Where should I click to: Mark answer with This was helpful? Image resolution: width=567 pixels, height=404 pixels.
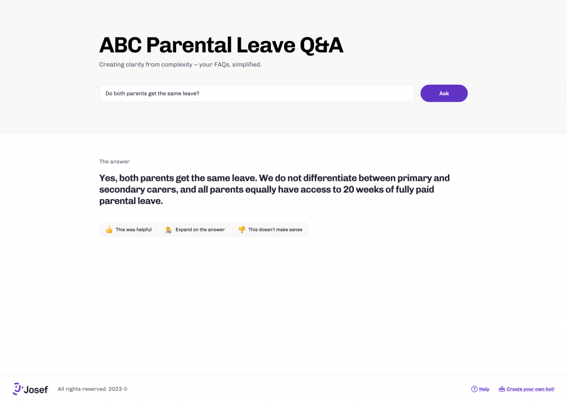[x=128, y=230]
